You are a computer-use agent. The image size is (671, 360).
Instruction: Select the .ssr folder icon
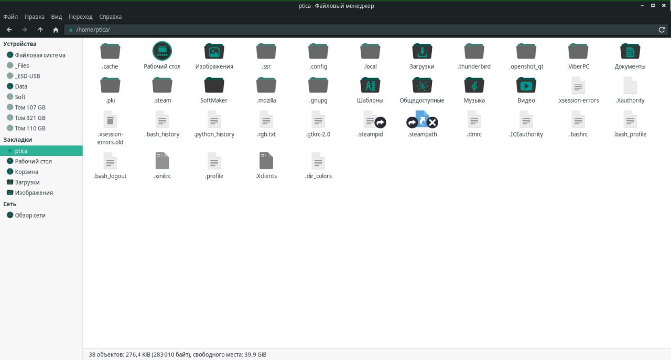pyautogui.click(x=266, y=51)
